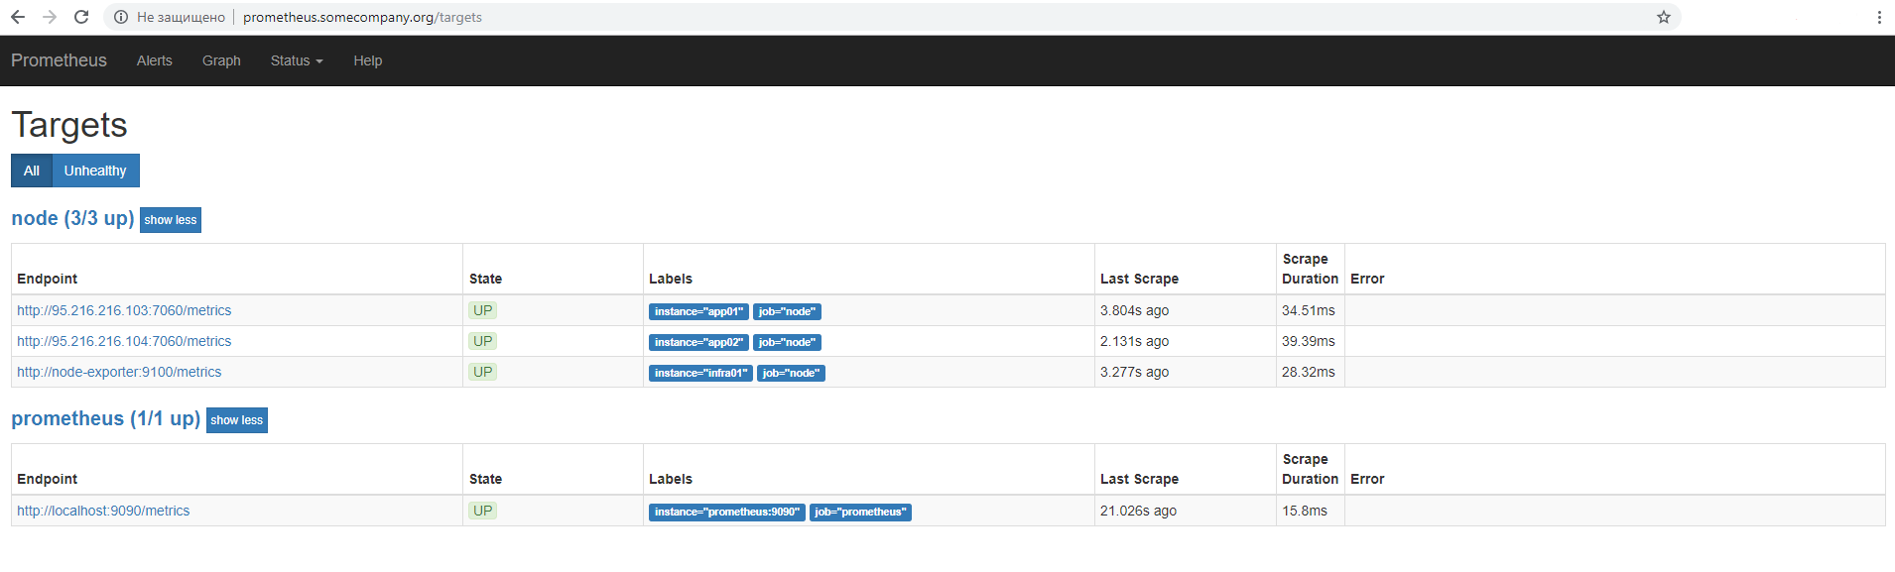Click the 21.026s ago last scrape value

point(1138,511)
